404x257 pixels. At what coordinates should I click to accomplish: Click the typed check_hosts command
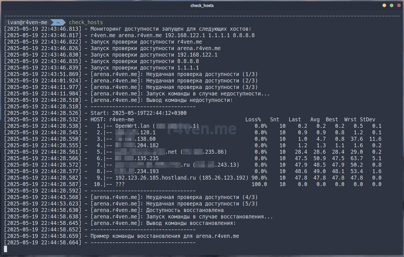click(x=86, y=22)
